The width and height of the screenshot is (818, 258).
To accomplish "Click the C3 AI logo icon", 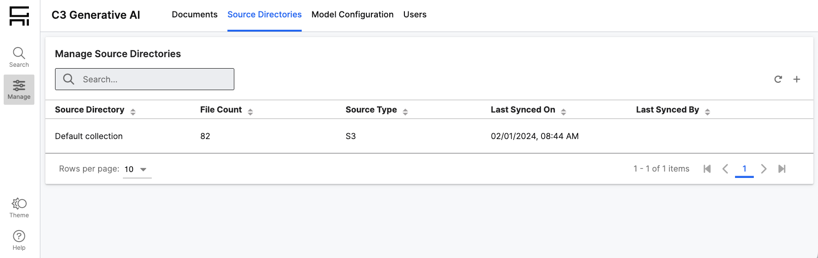I will (x=19, y=16).
